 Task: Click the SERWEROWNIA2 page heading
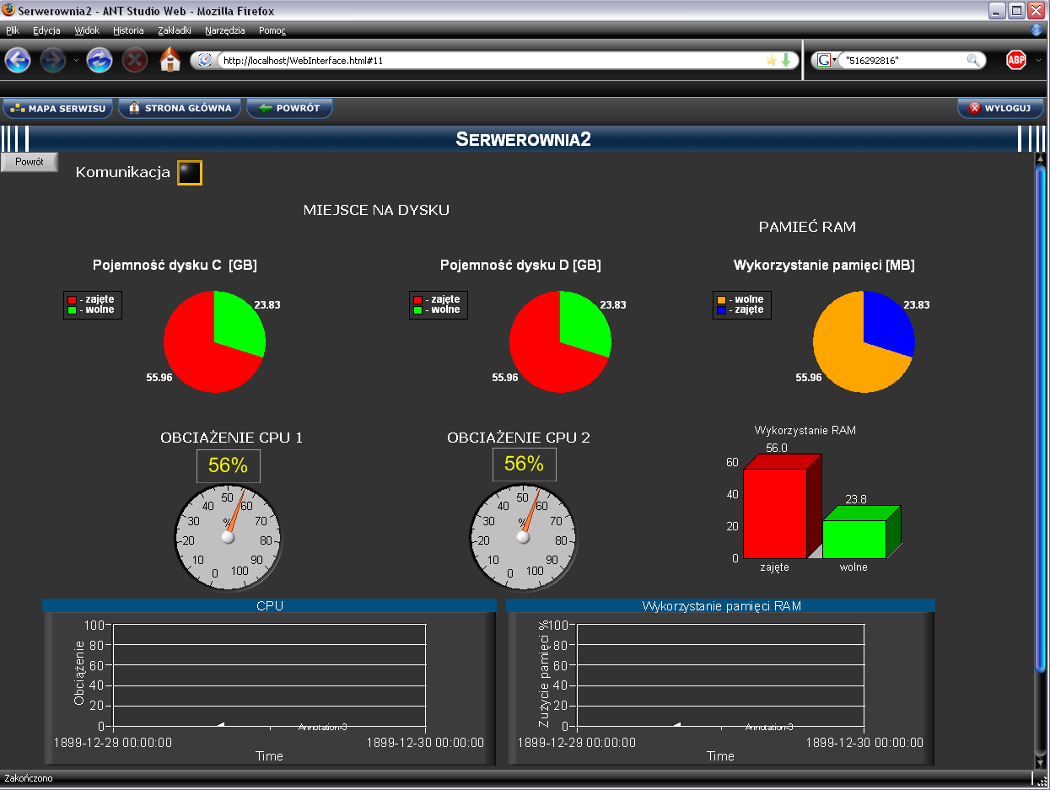(524, 139)
